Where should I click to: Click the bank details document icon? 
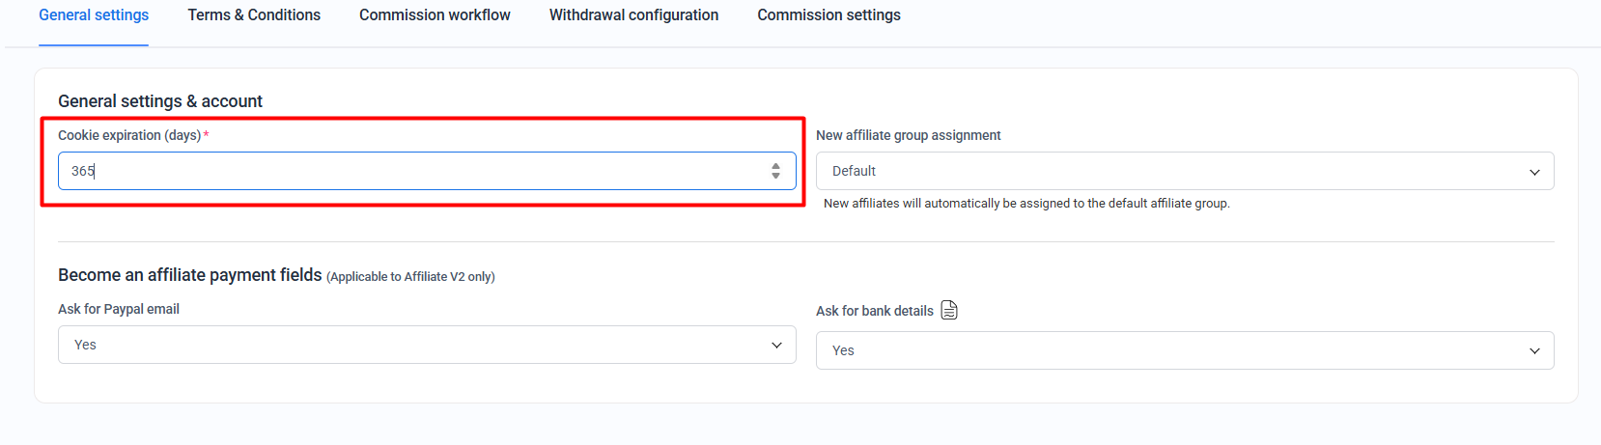(x=949, y=310)
